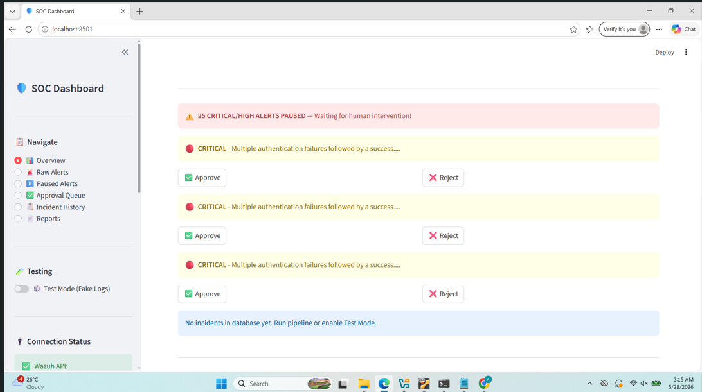Open File Explorer from the taskbar
702x392 pixels.
(x=364, y=384)
